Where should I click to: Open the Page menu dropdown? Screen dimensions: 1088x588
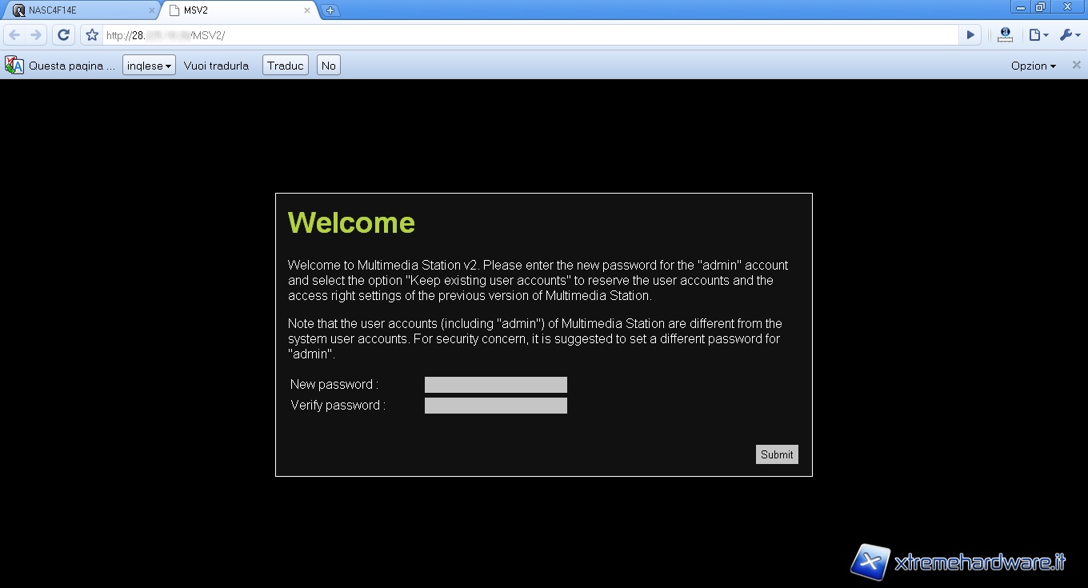[x=1038, y=35]
